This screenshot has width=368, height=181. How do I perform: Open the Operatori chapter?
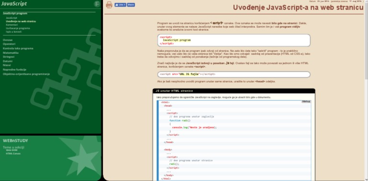9,44
